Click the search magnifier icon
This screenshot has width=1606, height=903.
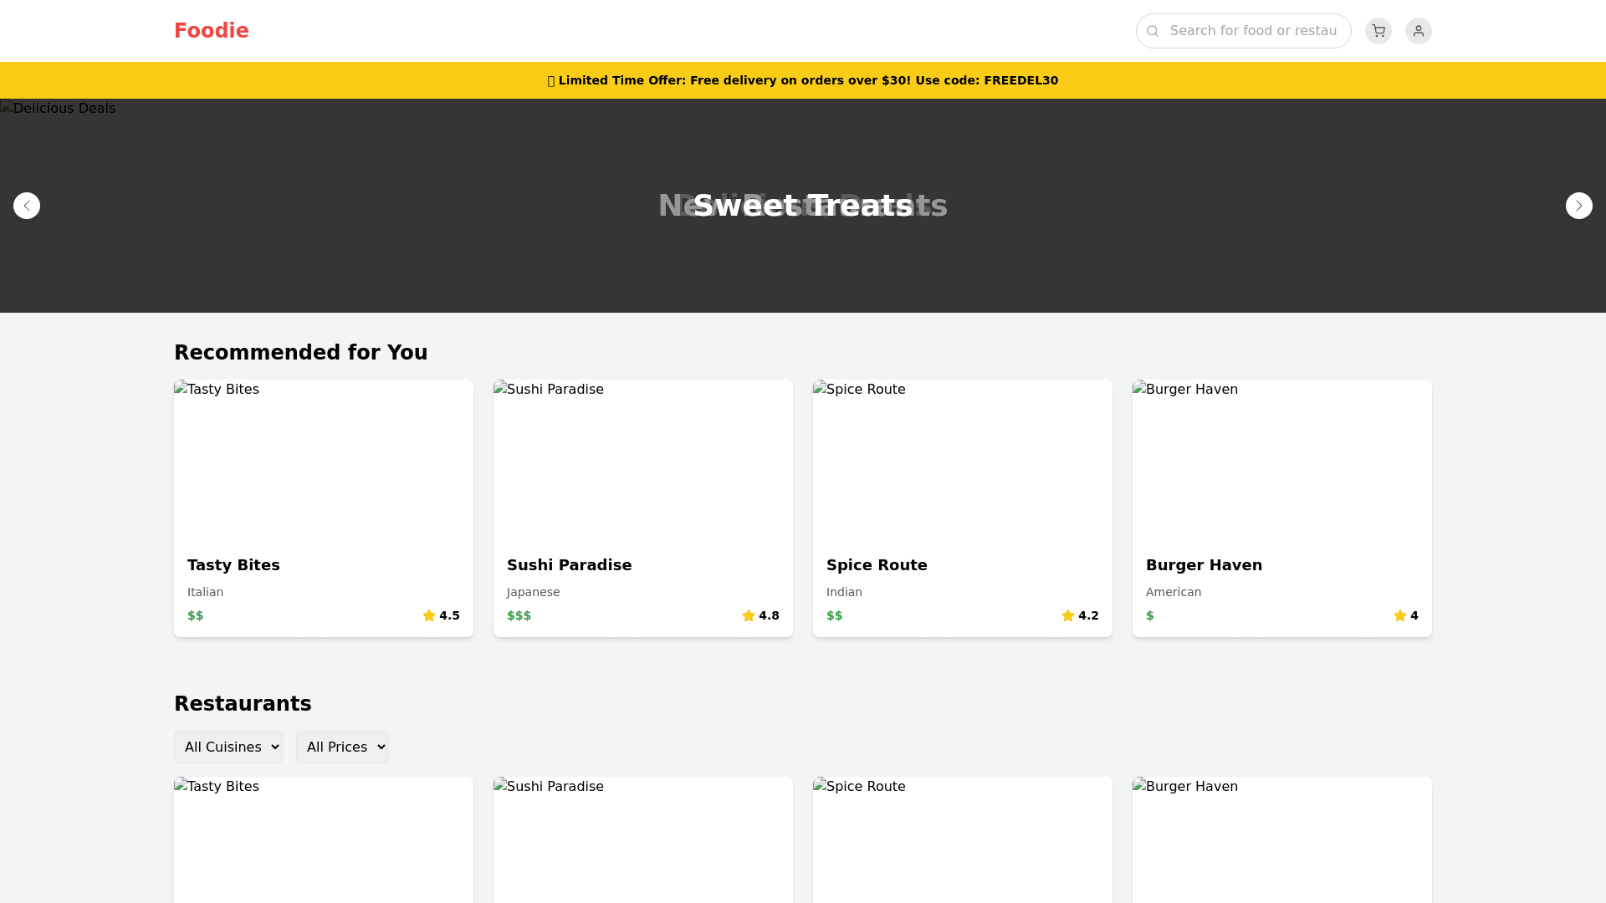tap(1153, 31)
